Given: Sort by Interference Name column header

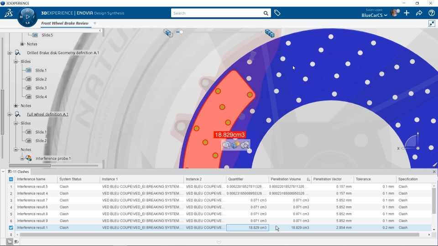Looking at the screenshot, I should point(36,179).
